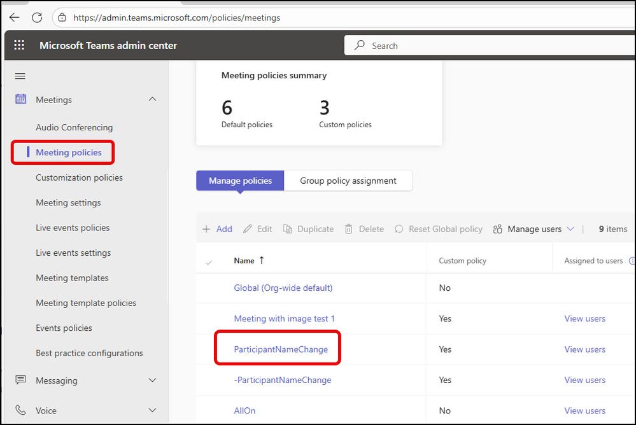View site information lock icon
Image resolution: width=636 pixels, height=425 pixels.
(62, 17)
